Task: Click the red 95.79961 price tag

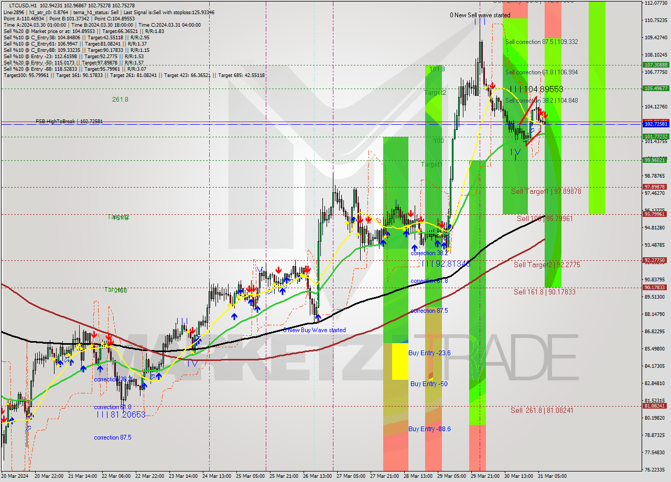Action: point(655,214)
